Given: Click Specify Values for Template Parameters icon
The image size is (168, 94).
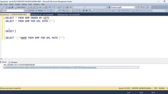Looking at the screenshot, I should (90, 10).
